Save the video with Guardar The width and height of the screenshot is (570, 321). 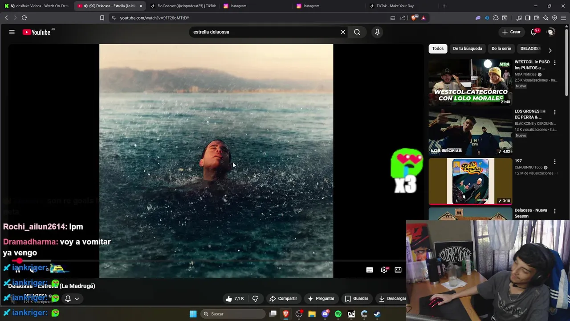tap(357, 299)
